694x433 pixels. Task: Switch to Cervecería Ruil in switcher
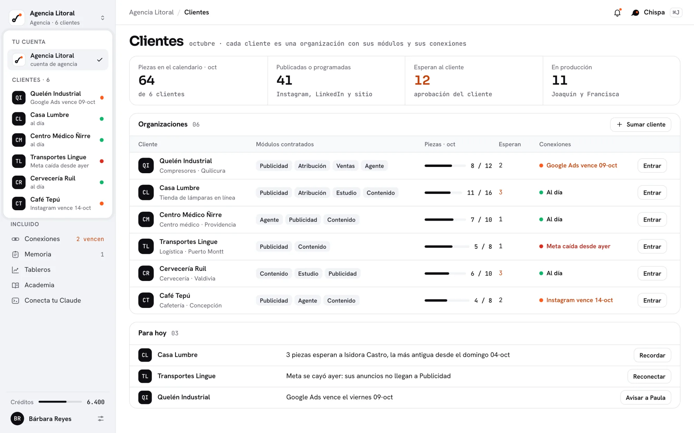point(58,182)
